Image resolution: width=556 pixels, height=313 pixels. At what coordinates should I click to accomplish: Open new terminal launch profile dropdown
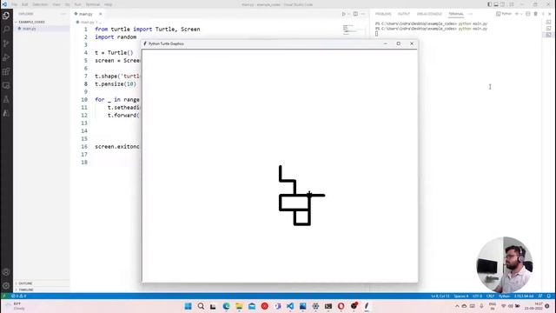(521, 14)
